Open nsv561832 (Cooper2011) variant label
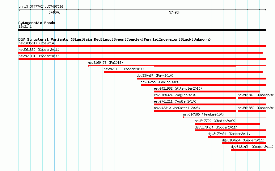 click(124, 69)
